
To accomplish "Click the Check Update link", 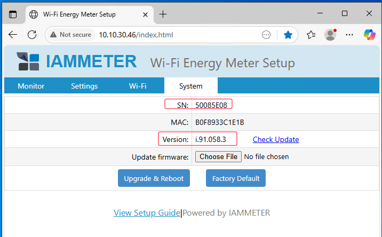I will coord(275,139).
